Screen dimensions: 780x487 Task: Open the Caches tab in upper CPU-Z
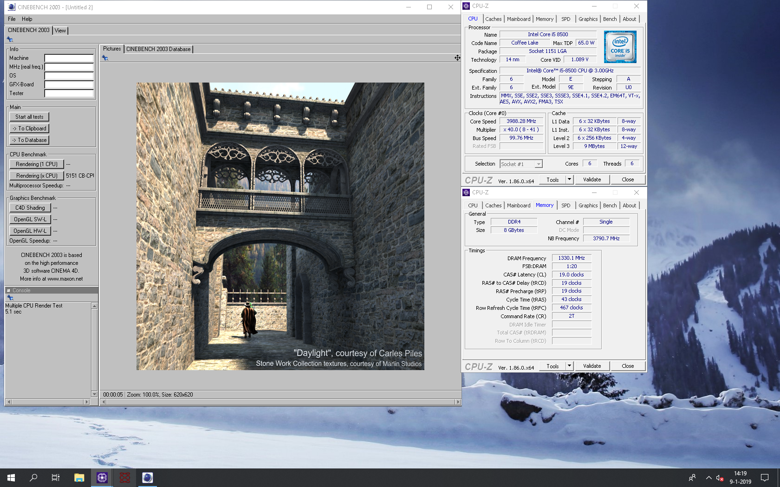tap(493, 19)
